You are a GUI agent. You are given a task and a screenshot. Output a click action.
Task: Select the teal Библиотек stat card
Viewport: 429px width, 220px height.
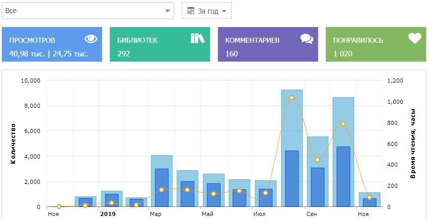[x=159, y=44]
